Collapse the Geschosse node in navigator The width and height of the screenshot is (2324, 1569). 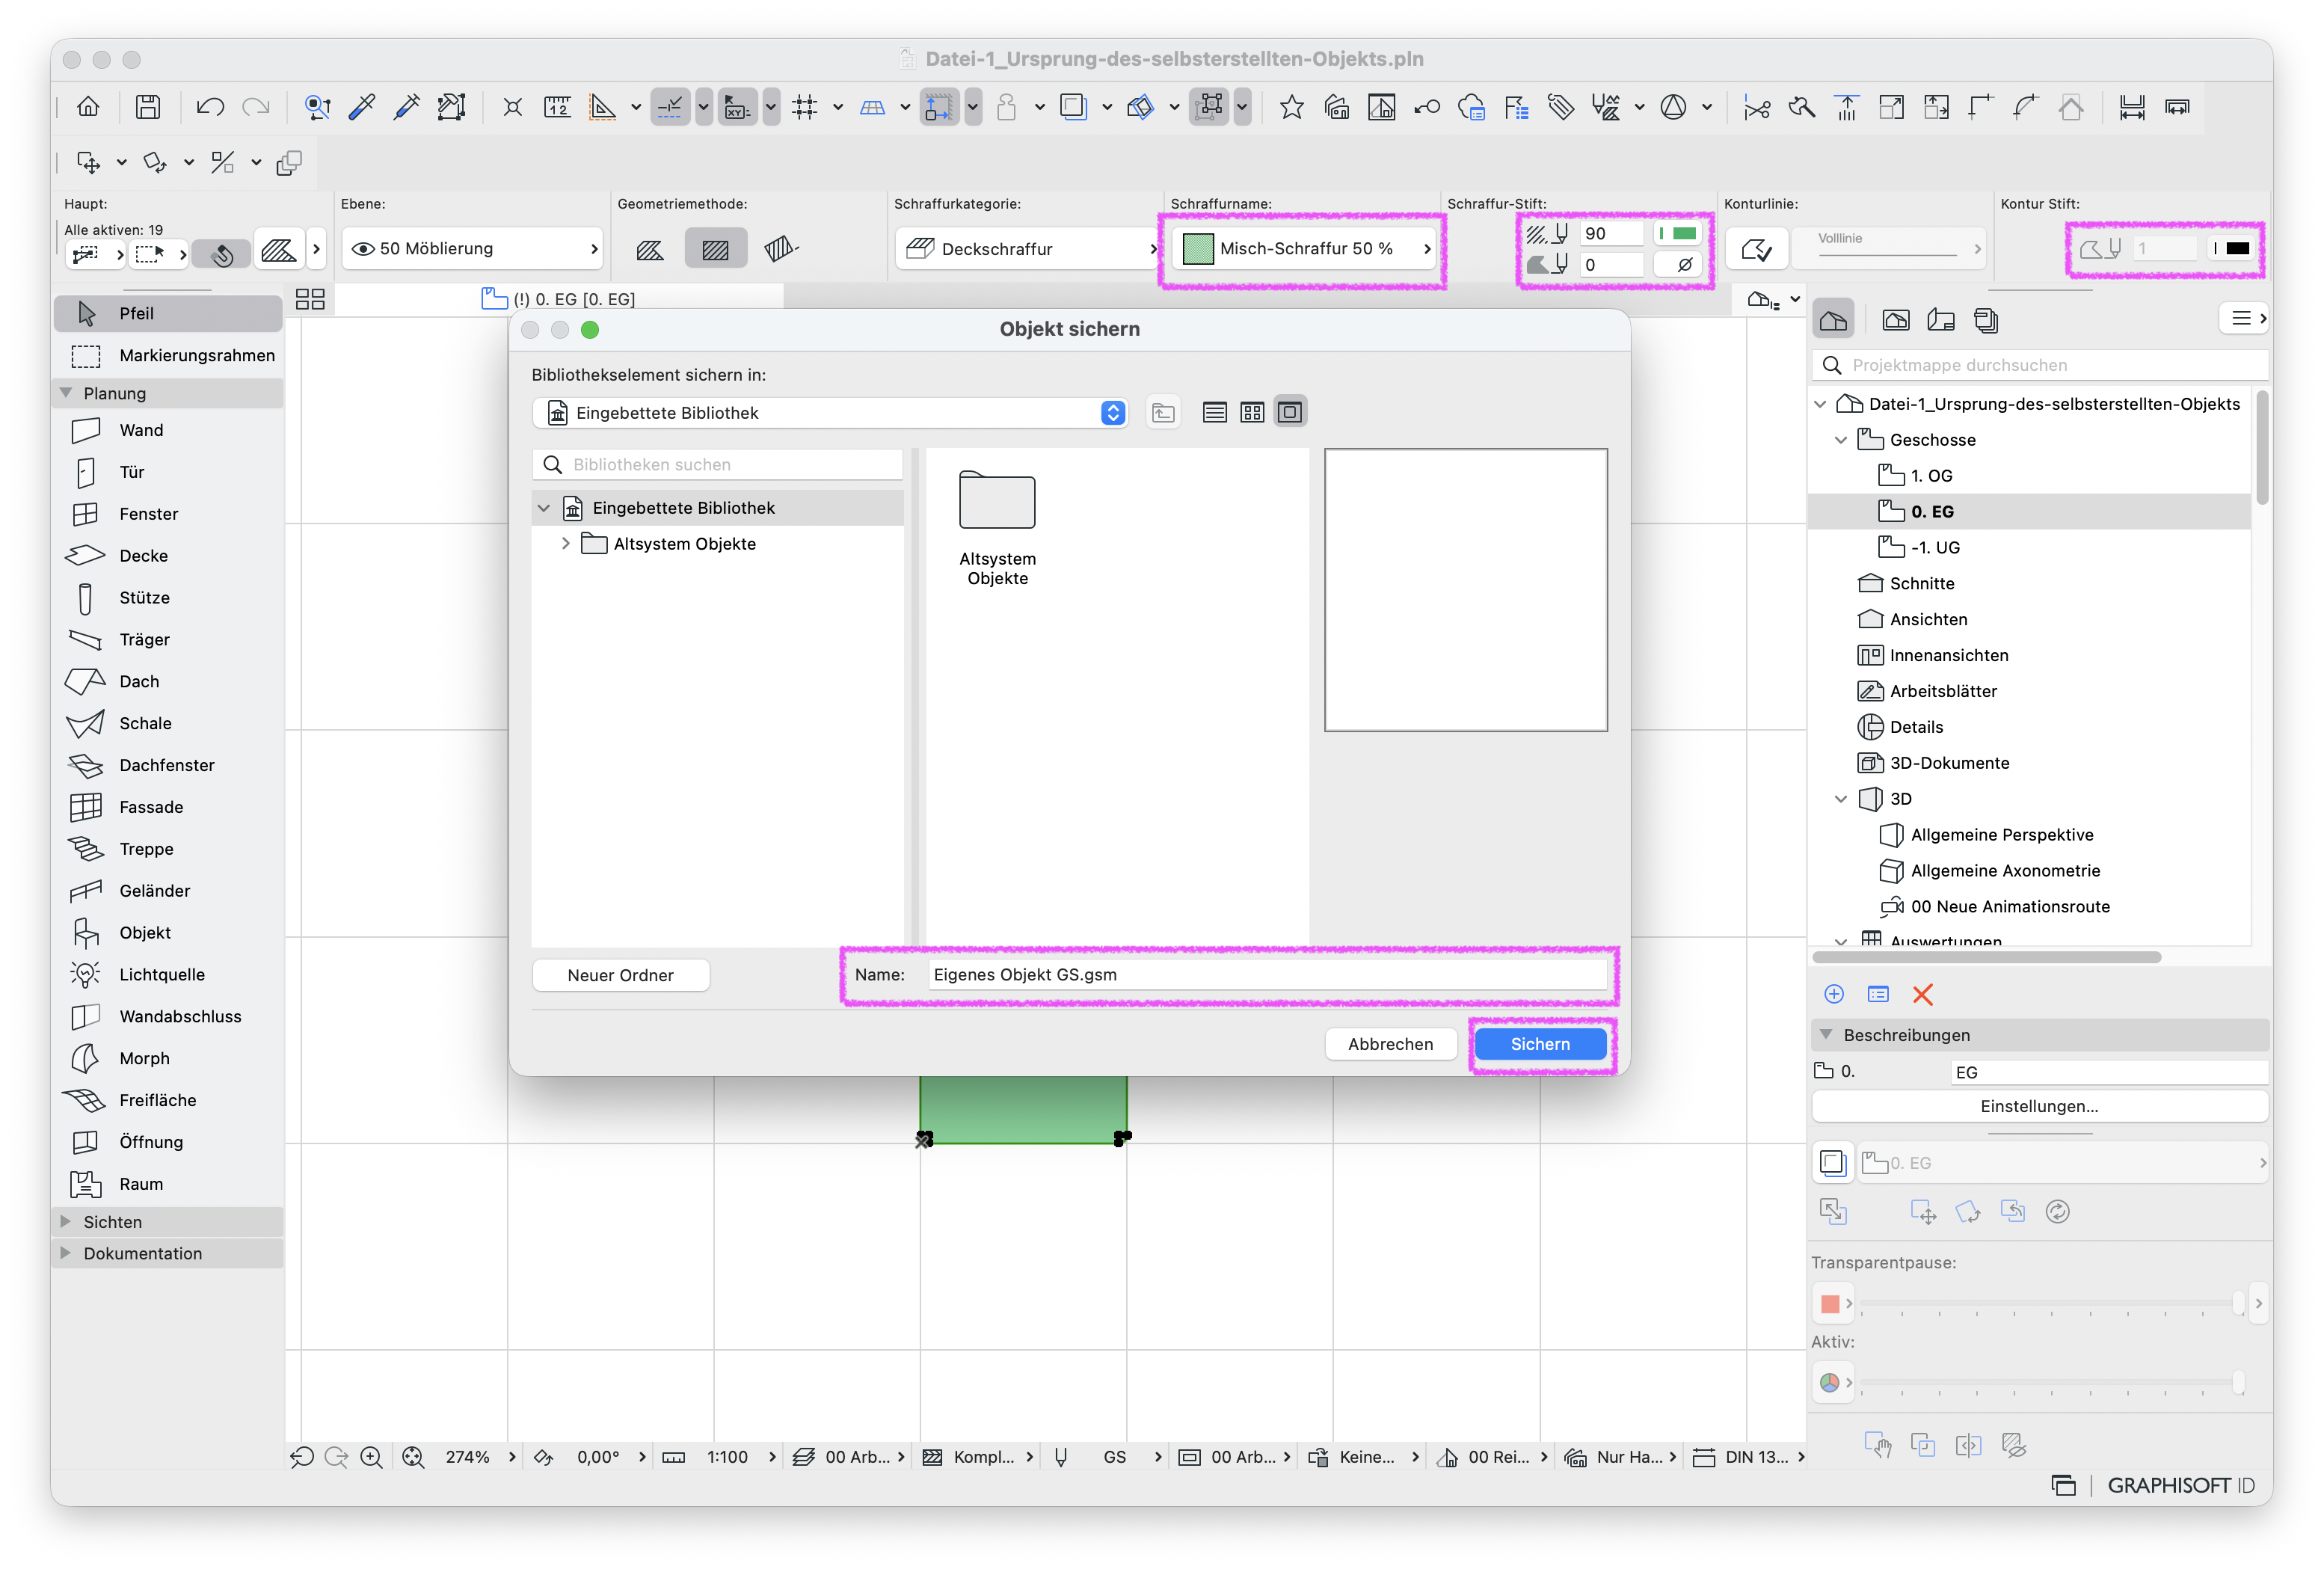(1841, 440)
